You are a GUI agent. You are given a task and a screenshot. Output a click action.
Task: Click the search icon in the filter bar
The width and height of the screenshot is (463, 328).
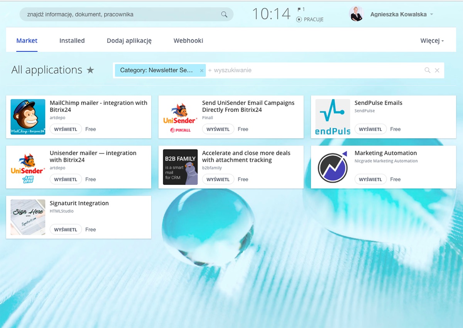coord(427,70)
